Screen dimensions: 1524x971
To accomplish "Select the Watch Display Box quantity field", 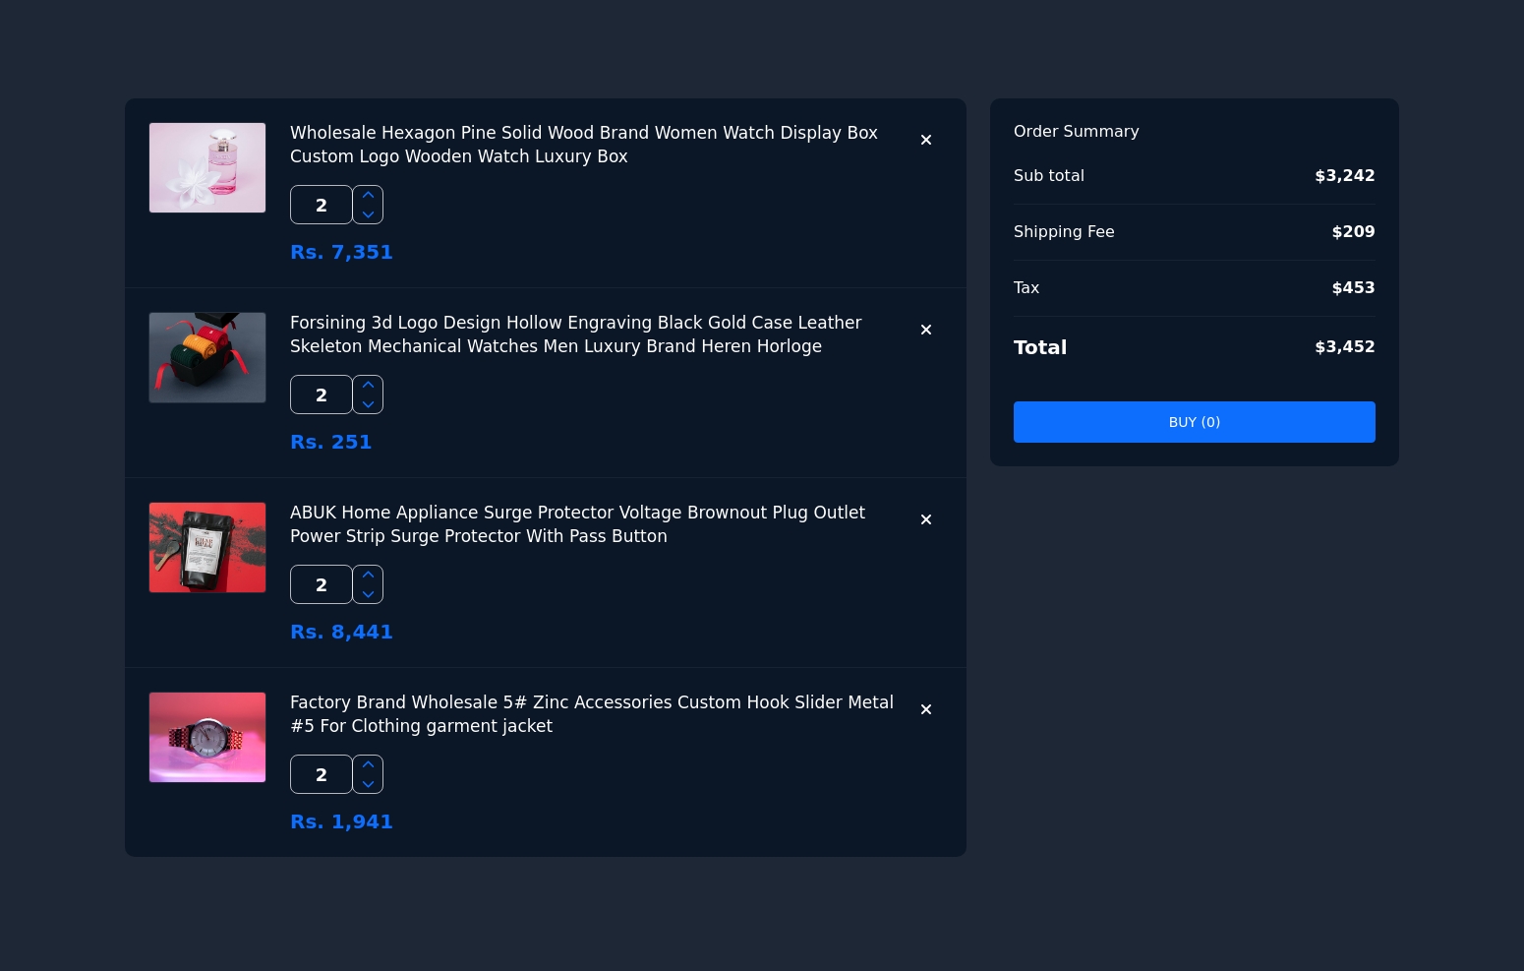I will click(321, 205).
